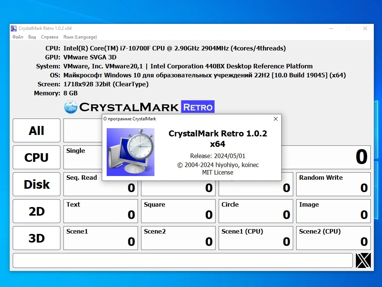Start the Disk benchmark
The width and height of the screenshot is (382, 287).
[x=37, y=184]
